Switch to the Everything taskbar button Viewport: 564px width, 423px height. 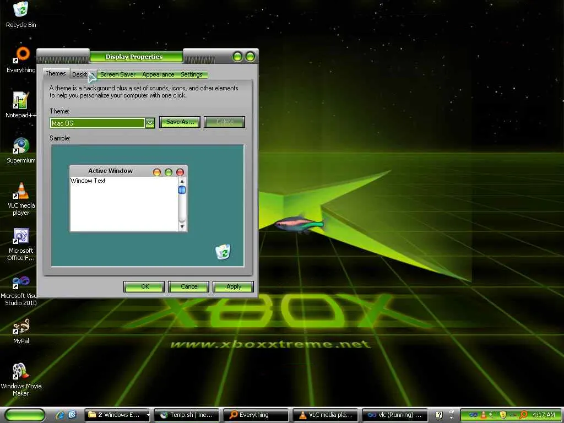click(x=256, y=415)
